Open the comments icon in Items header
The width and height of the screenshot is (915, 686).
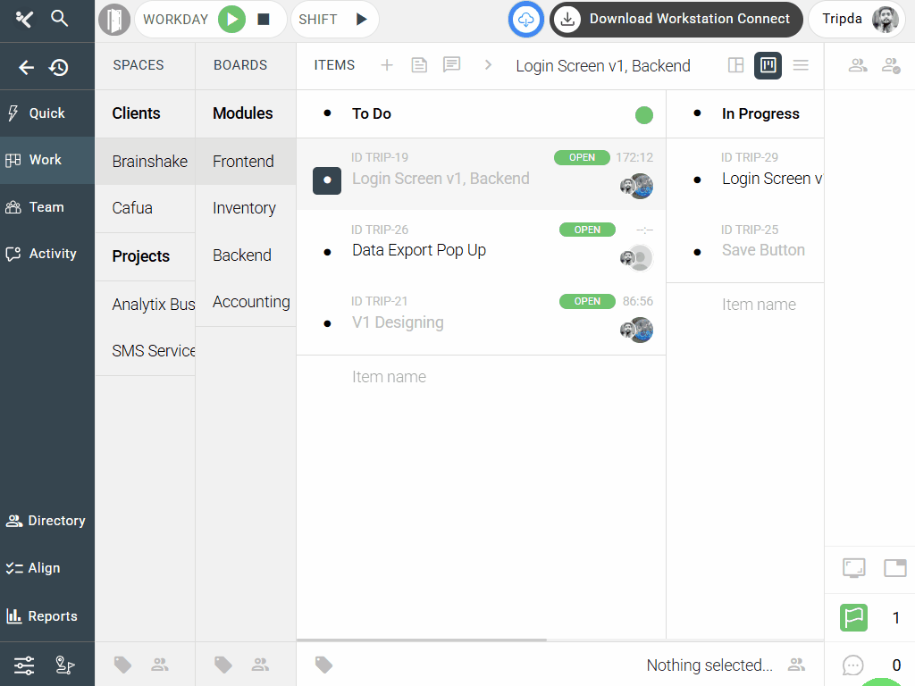(452, 65)
